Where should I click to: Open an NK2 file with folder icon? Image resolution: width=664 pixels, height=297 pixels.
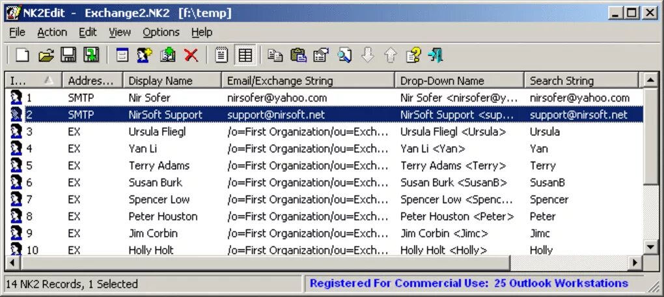point(46,55)
